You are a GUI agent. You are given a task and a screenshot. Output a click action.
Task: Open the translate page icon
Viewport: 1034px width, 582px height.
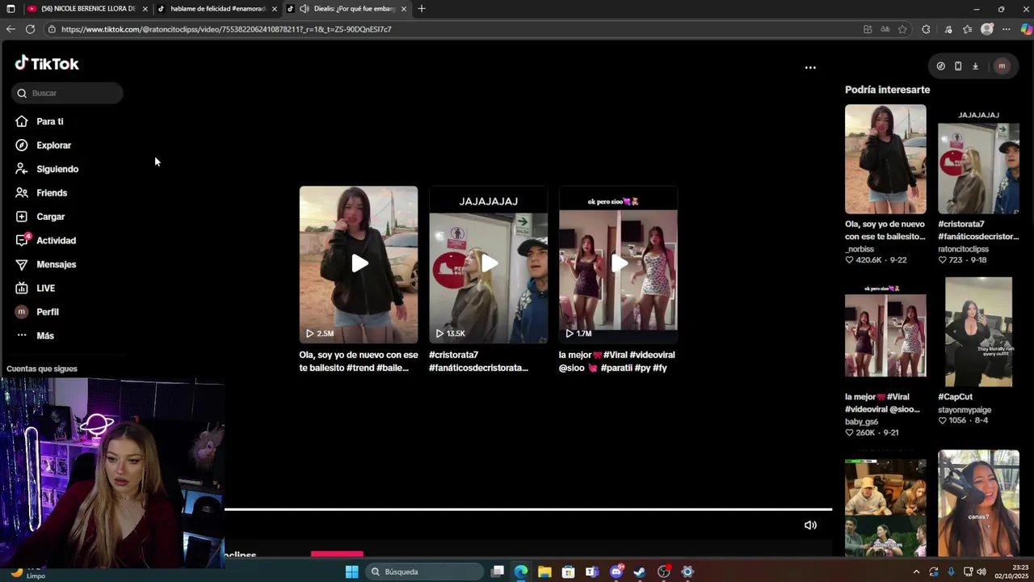(885, 29)
